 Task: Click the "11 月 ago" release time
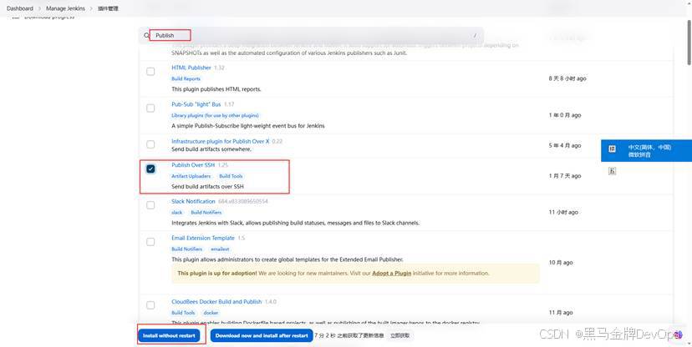561,312
